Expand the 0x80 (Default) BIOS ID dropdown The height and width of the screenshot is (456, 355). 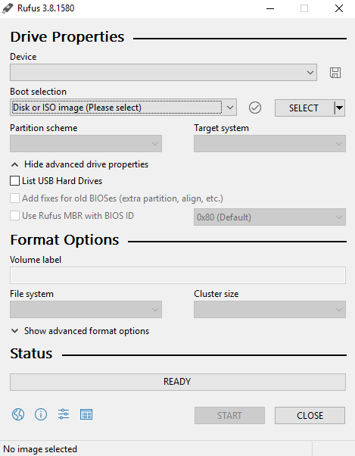pos(269,217)
